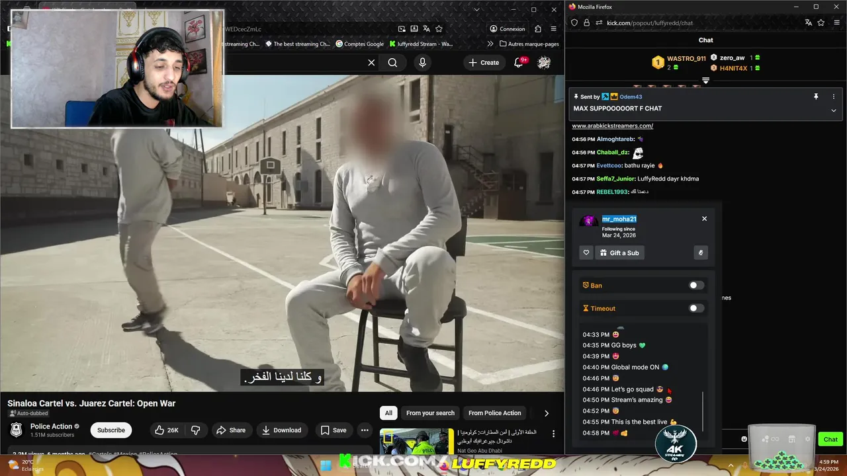Screen dimensions: 847x476
Task: Open the left browser's hamburger menu
Action: tap(554, 29)
